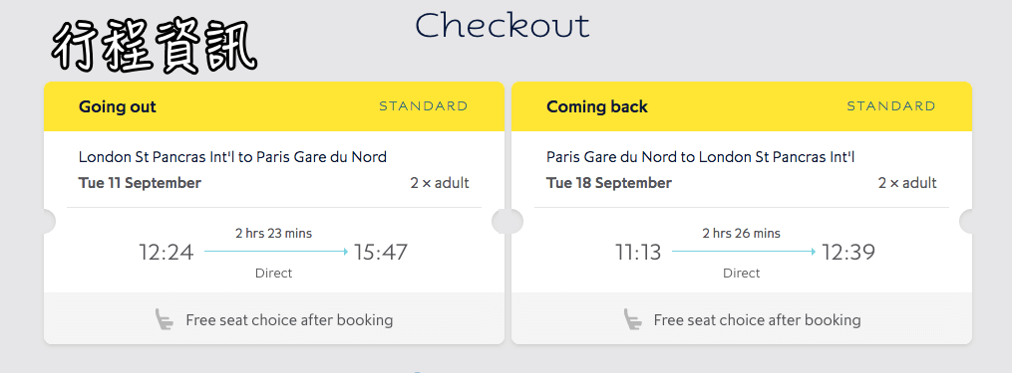Click the Tue 18 September date
Viewport: 1012px width, 373px height.
pos(609,183)
